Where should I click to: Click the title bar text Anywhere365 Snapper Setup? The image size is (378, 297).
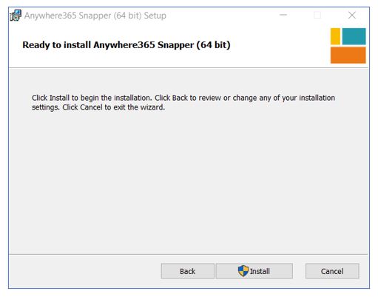click(x=95, y=16)
